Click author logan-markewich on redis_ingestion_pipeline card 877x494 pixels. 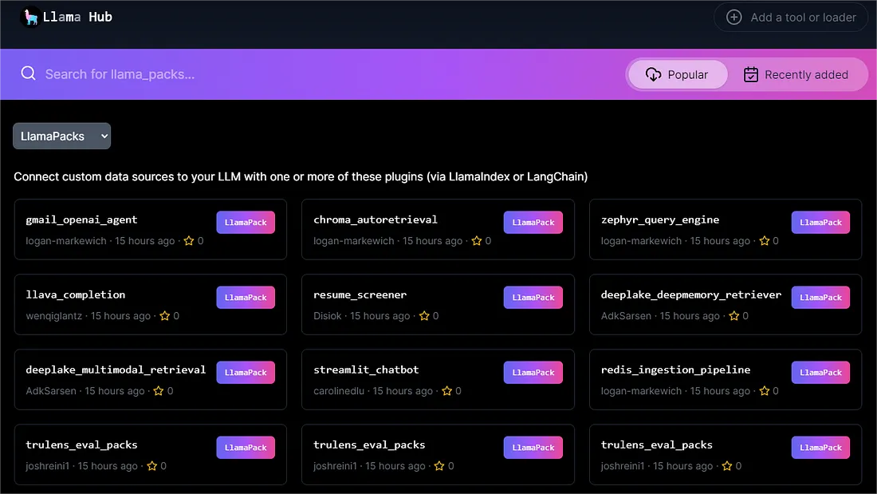click(641, 391)
